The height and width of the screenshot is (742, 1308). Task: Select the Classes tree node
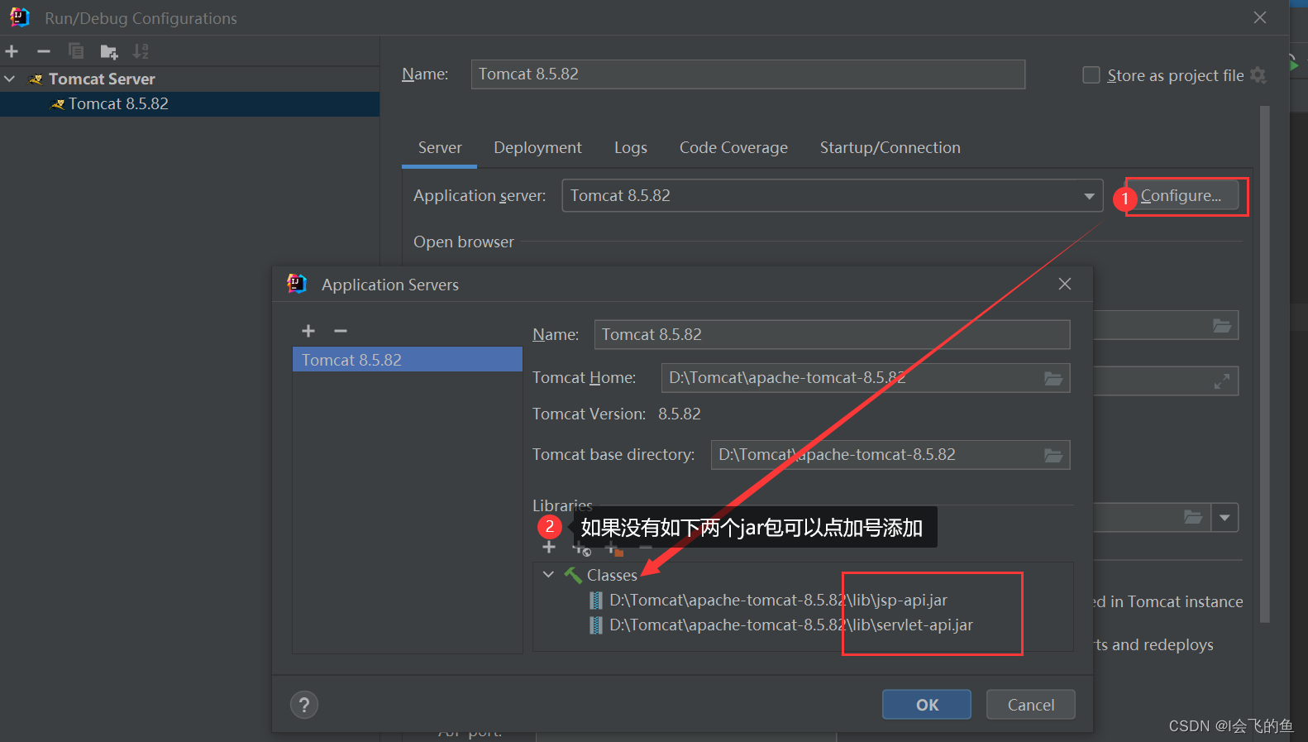point(612,575)
